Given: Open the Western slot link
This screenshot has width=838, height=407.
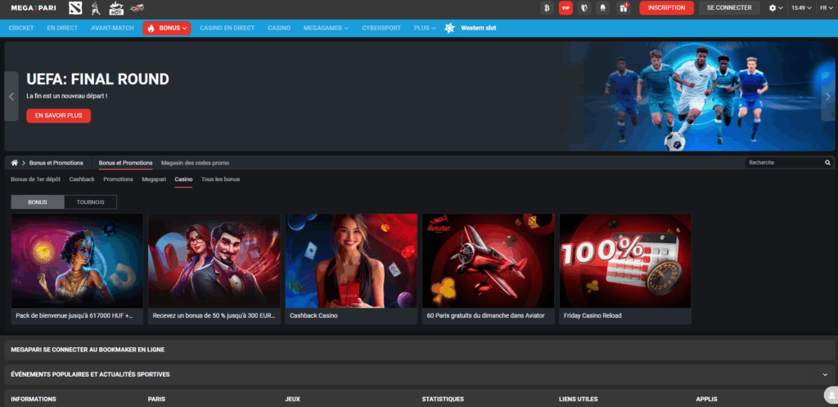Looking at the screenshot, I should coord(478,29).
